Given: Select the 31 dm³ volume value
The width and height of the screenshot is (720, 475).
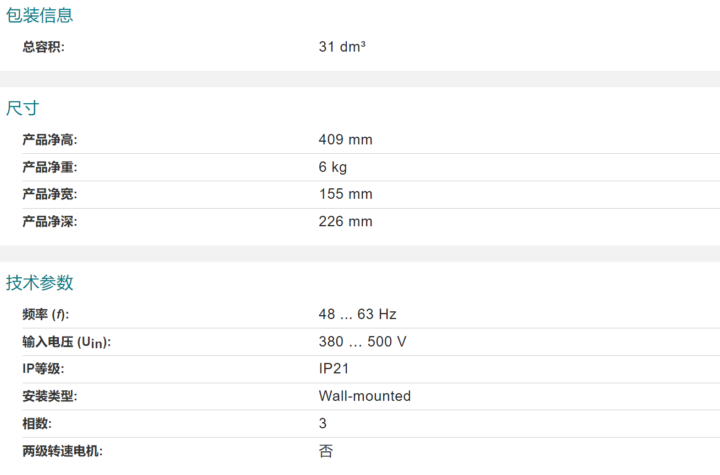Looking at the screenshot, I should pyautogui.click(x=342, y=47).
